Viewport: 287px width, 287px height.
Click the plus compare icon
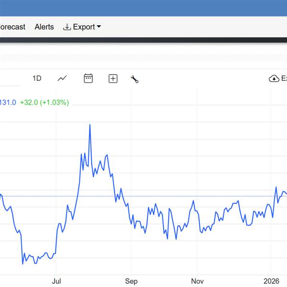pos(113,79)
